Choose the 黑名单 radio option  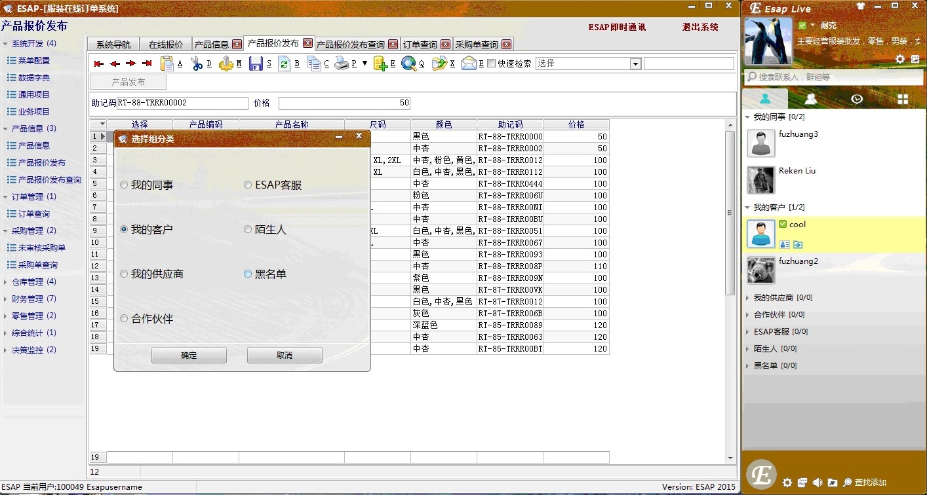pyautogui.click(x=248, y=274)
